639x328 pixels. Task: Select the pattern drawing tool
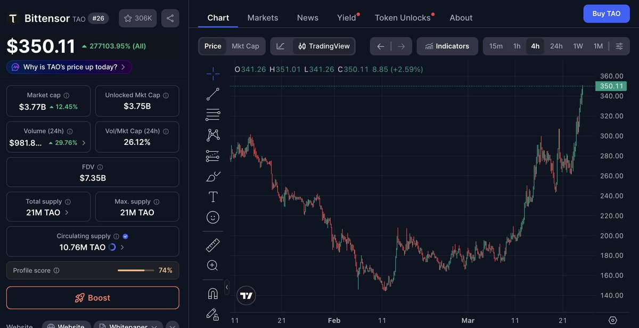[213, 135]
